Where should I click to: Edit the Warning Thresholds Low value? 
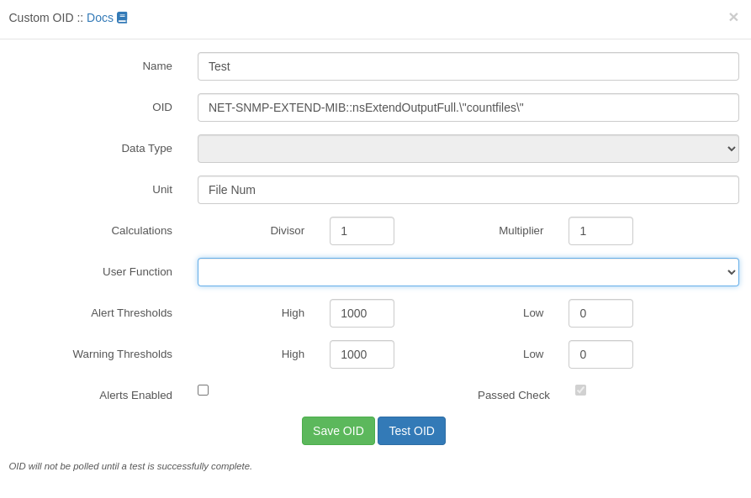click(x=600, y=354)
